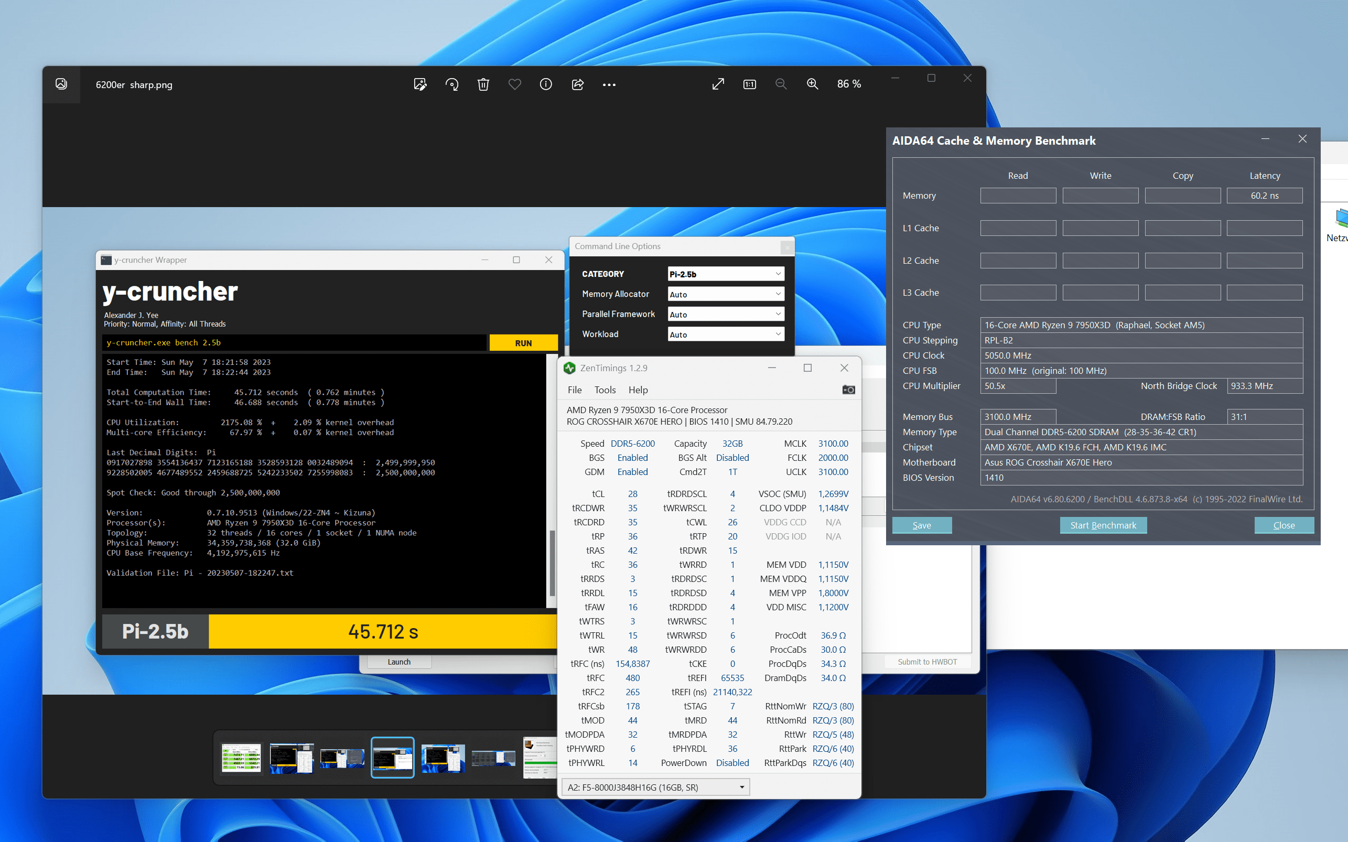Screen dimensions: 1348x842
Task: Select the wide dark-panels thumbnail in the filmstrip
Action: pyautogui.click(x=493, y=758)
